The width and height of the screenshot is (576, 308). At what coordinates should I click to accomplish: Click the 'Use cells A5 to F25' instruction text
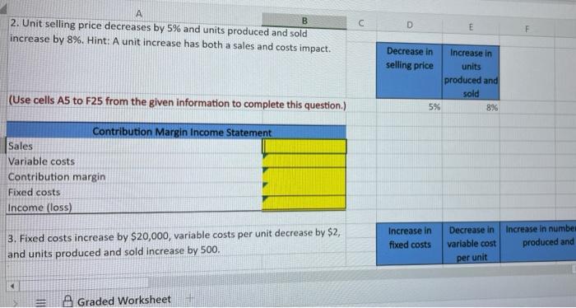point(177,103)
